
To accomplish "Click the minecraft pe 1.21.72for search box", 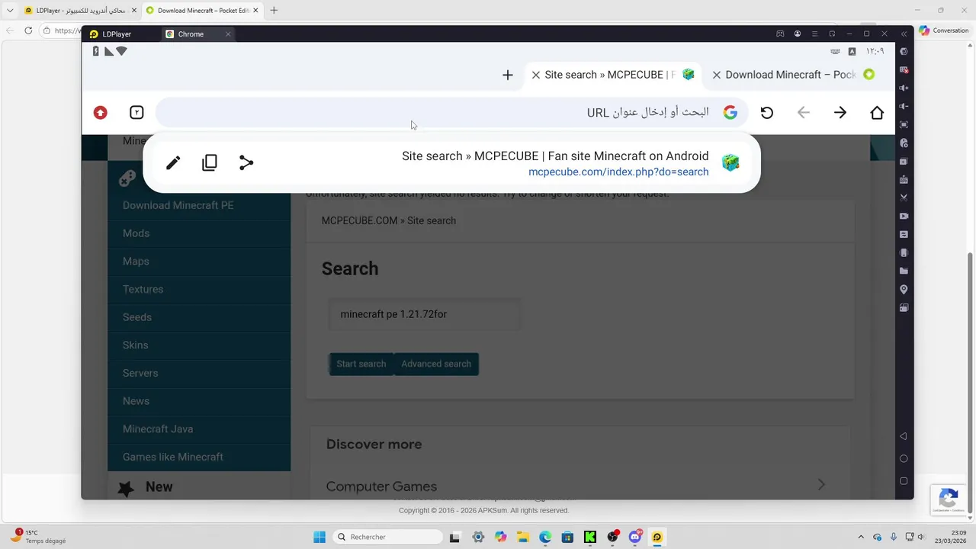I will pyautogui.click(x=425, y=314).
